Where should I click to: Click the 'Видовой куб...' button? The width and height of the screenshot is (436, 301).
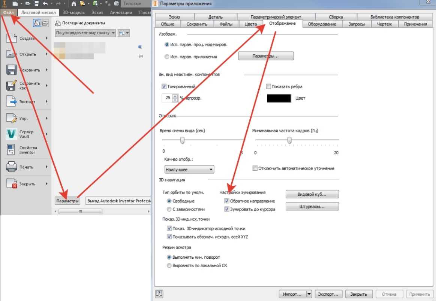point(312,194)
